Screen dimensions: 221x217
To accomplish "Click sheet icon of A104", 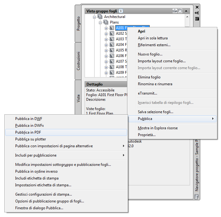I will click(x=112, y=45).
